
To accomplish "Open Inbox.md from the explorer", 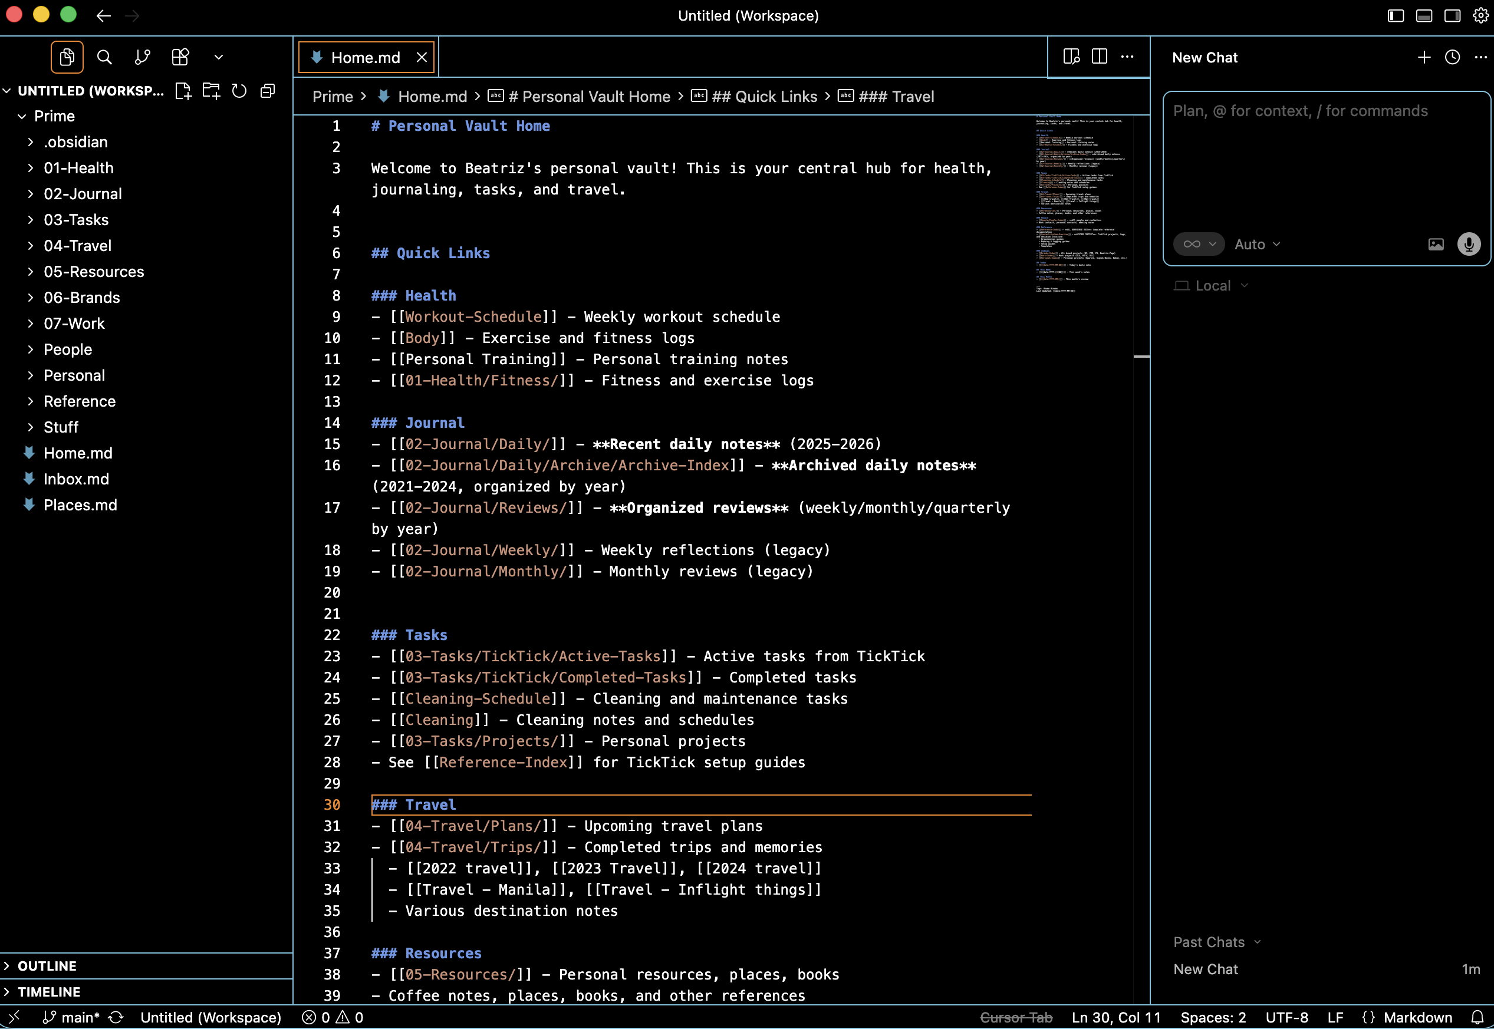I will pyautogui.click(x=76, y=479).
